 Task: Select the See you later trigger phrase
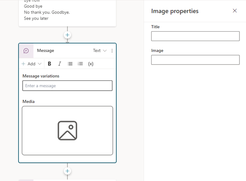pos(36,18)
